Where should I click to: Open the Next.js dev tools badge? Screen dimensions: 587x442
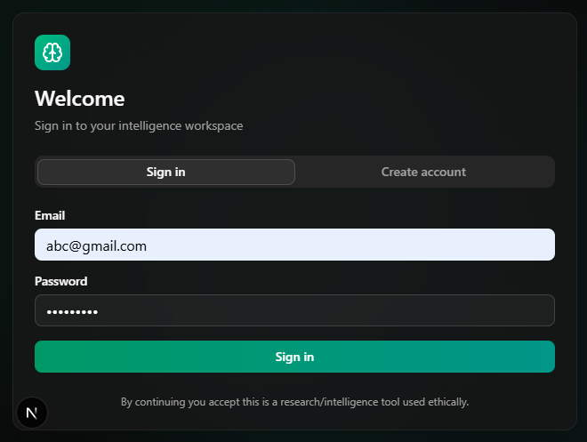point(32,413)
